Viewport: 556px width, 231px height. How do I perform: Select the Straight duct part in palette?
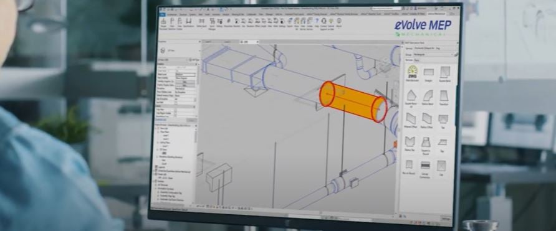click(429, 72)
